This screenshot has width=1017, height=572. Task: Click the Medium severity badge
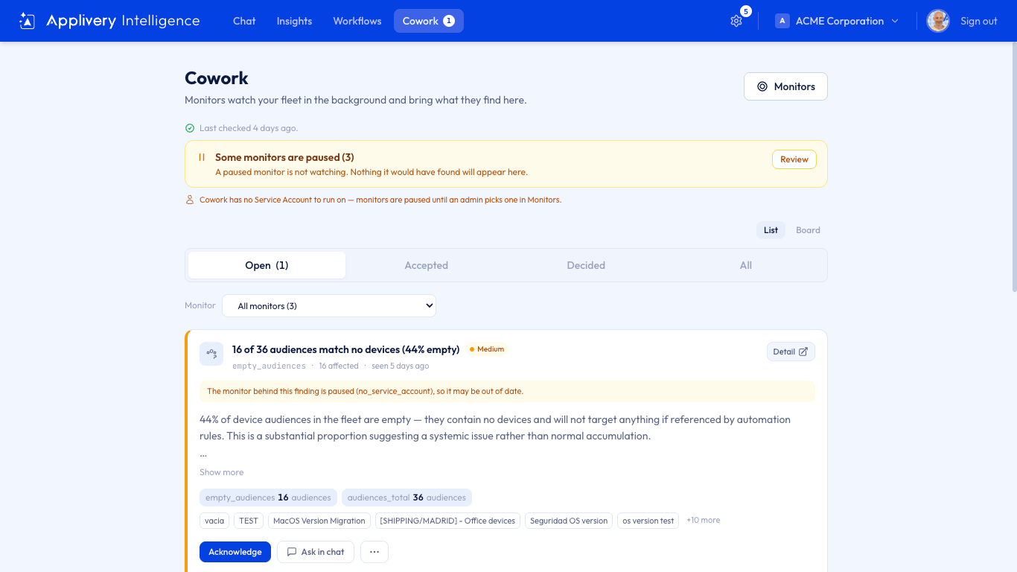[487, 349]
